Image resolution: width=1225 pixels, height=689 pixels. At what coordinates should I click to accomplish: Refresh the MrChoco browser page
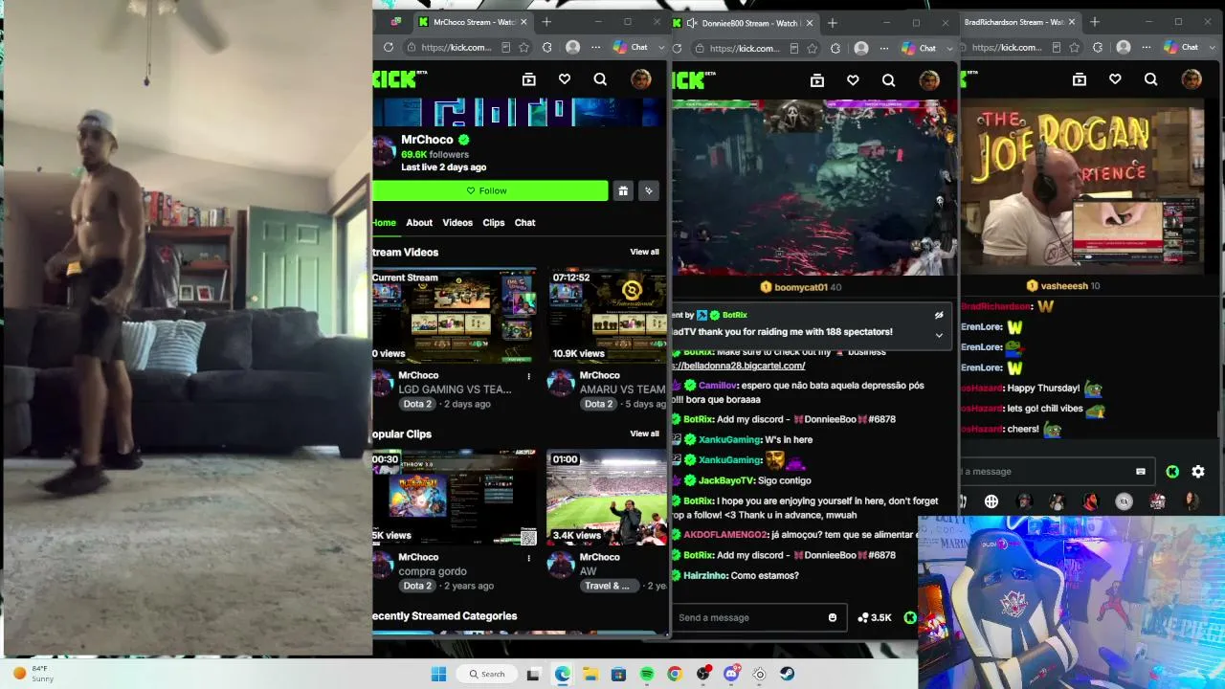[x=389, y=47]
